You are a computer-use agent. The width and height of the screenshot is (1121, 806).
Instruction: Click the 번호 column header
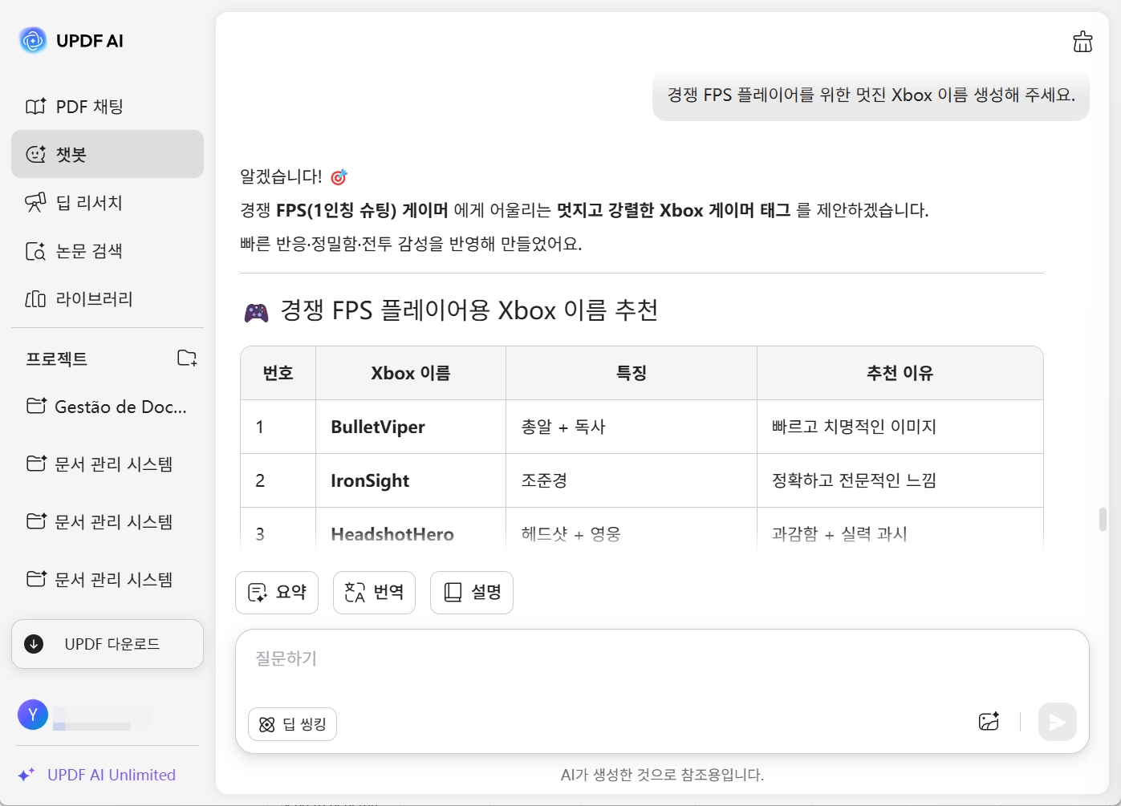click(278, 373)
